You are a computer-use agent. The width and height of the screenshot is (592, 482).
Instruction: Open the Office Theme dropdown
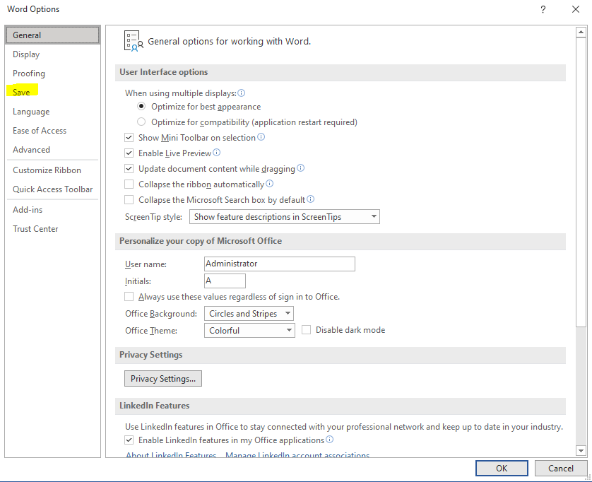pyautogui.click(x=249, y=330)
